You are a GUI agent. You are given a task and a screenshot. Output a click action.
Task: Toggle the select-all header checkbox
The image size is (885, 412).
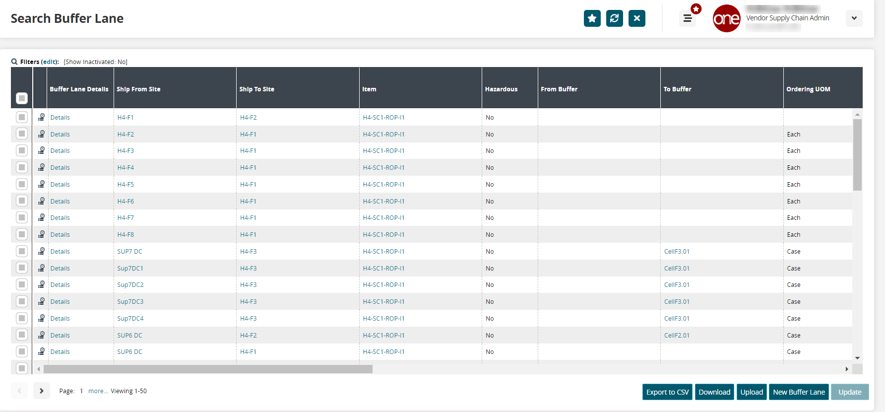coord(22,98)
